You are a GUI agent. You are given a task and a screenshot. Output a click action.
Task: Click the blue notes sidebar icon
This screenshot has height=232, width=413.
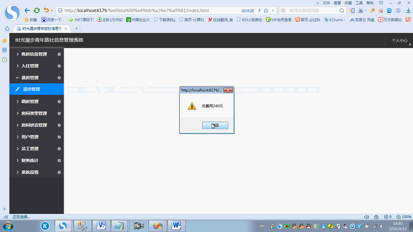(x=5, y=50)
